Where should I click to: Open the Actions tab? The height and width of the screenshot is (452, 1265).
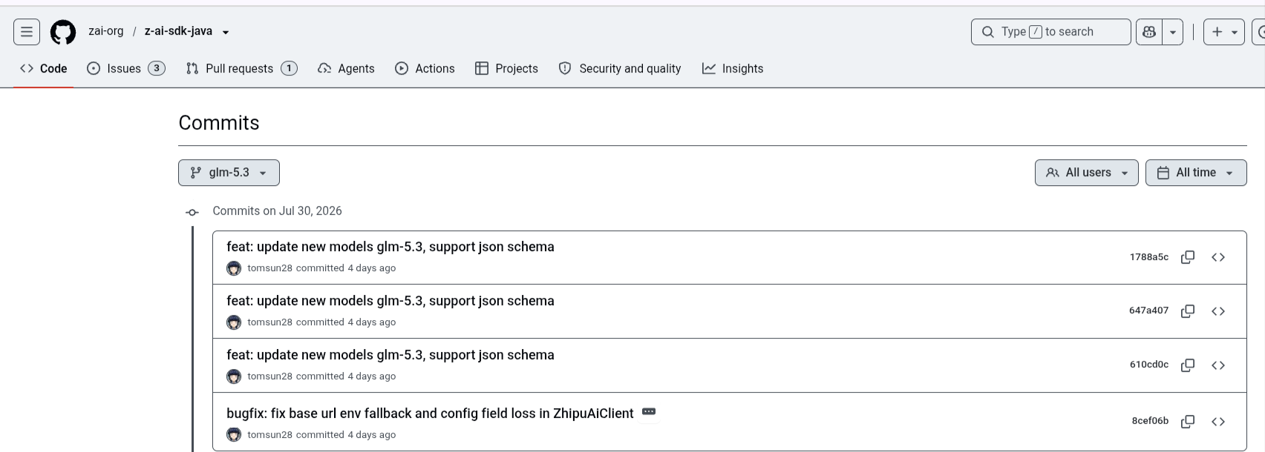(425, 68)
